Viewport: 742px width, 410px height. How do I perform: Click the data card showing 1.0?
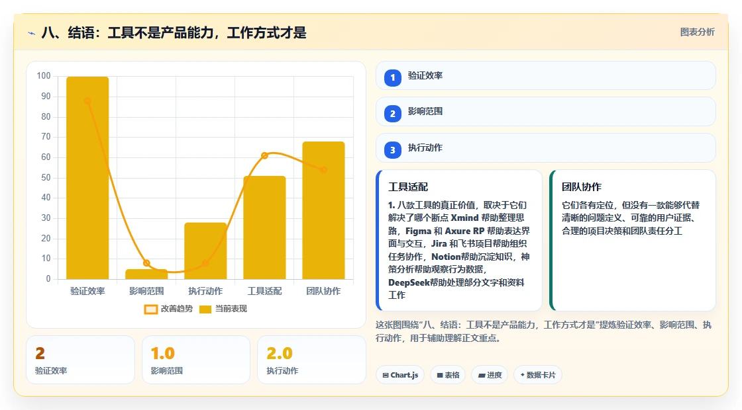click(196, 360)
